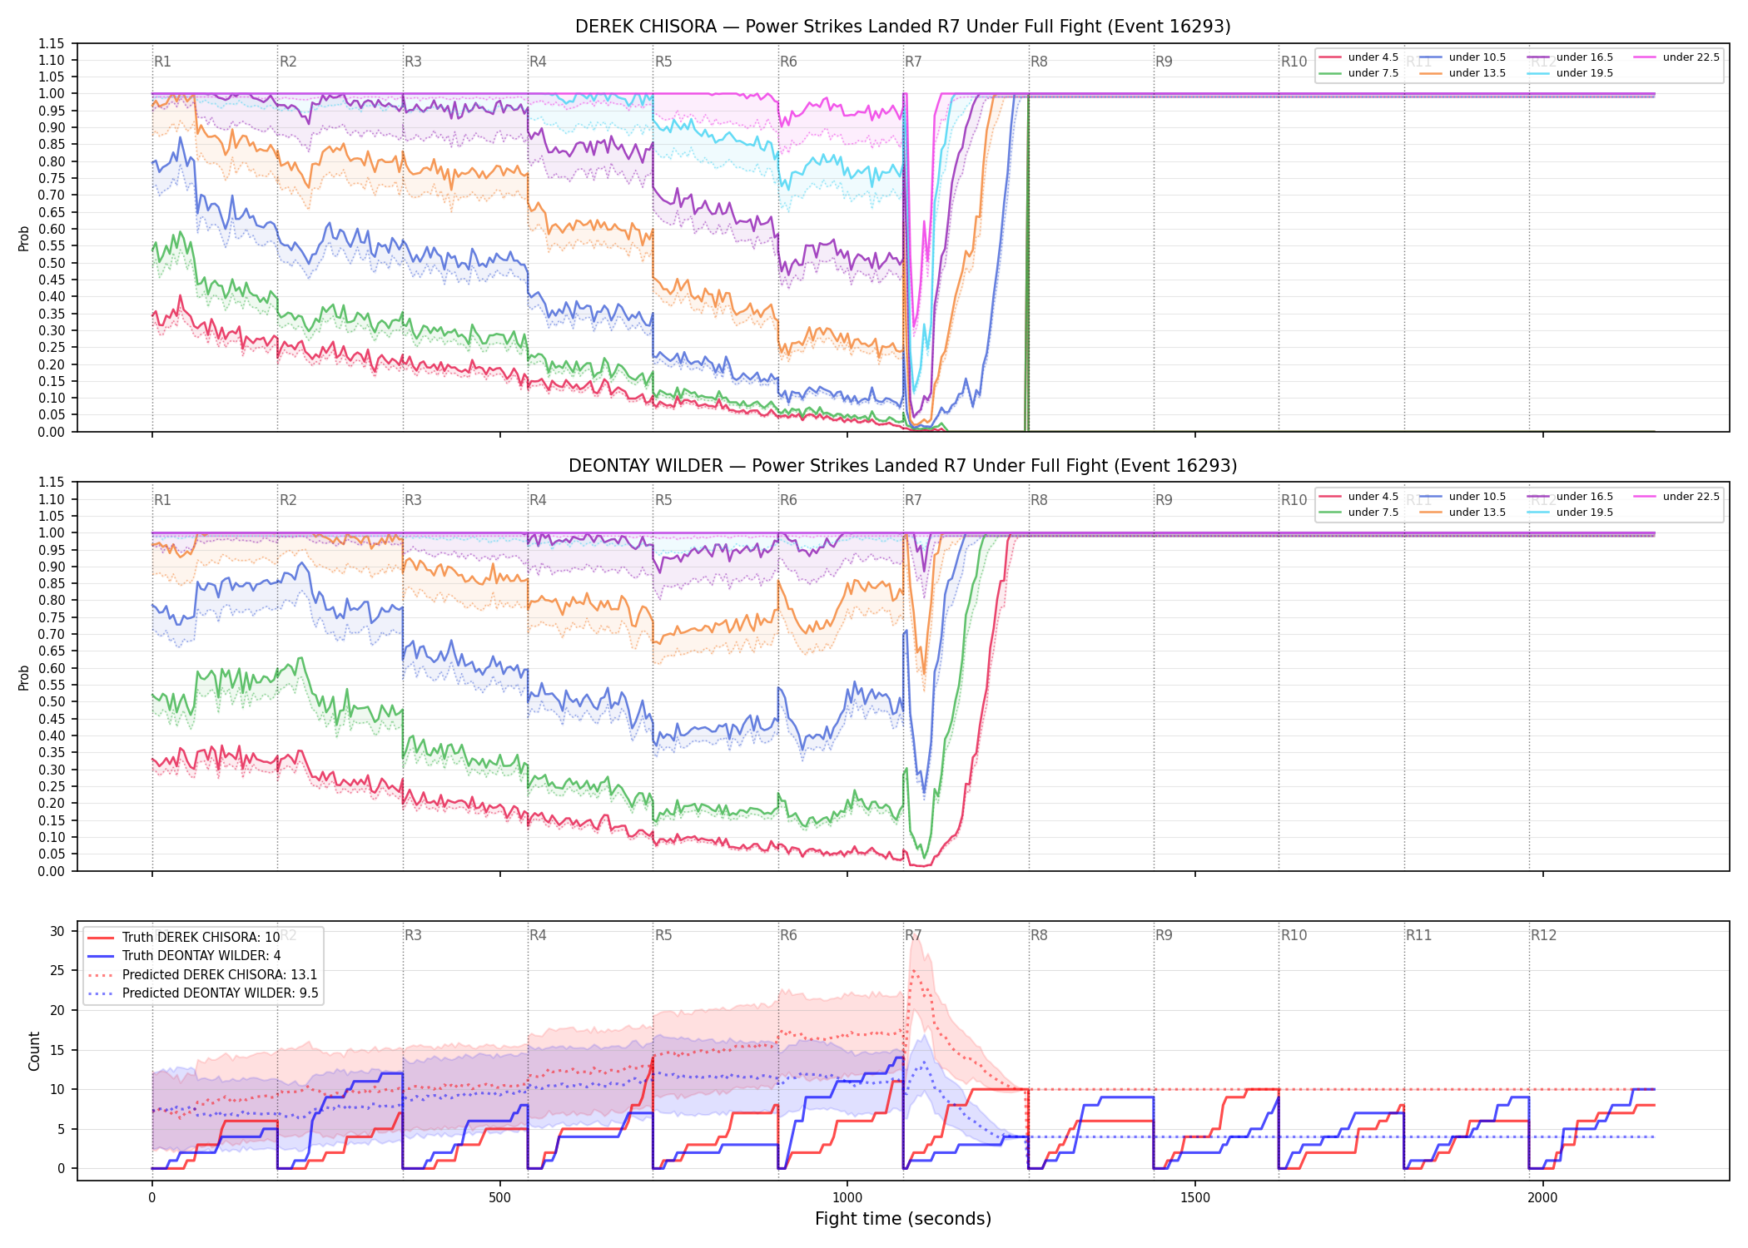Image resolution: width=1748 pixels, height=1248 pixels.
Task: Click the R5 round marker in the Wilder chart
Action: (663, 500)
